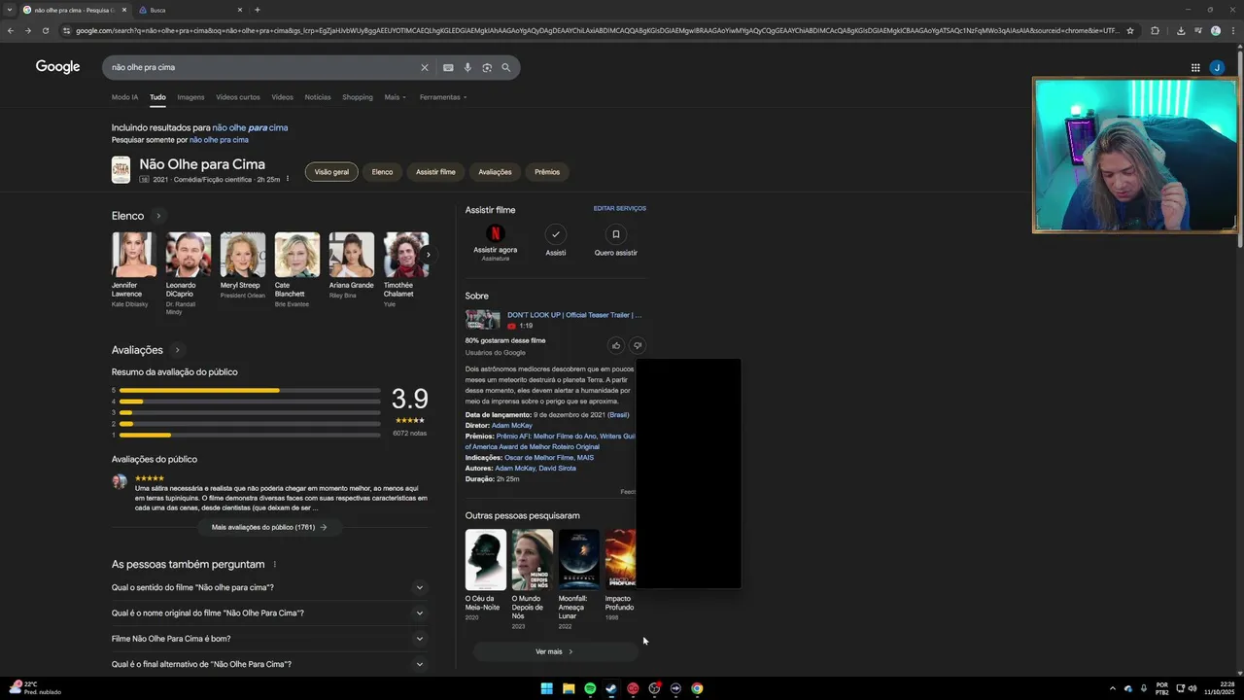1244x700 pixels.
Task: Switch to the 'Modo IA' tab
Action: point(124,97)
